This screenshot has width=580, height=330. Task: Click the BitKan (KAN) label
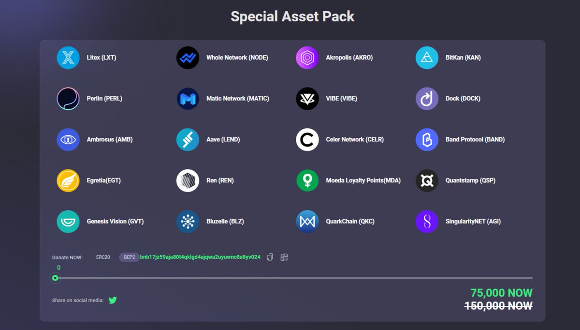463,57
